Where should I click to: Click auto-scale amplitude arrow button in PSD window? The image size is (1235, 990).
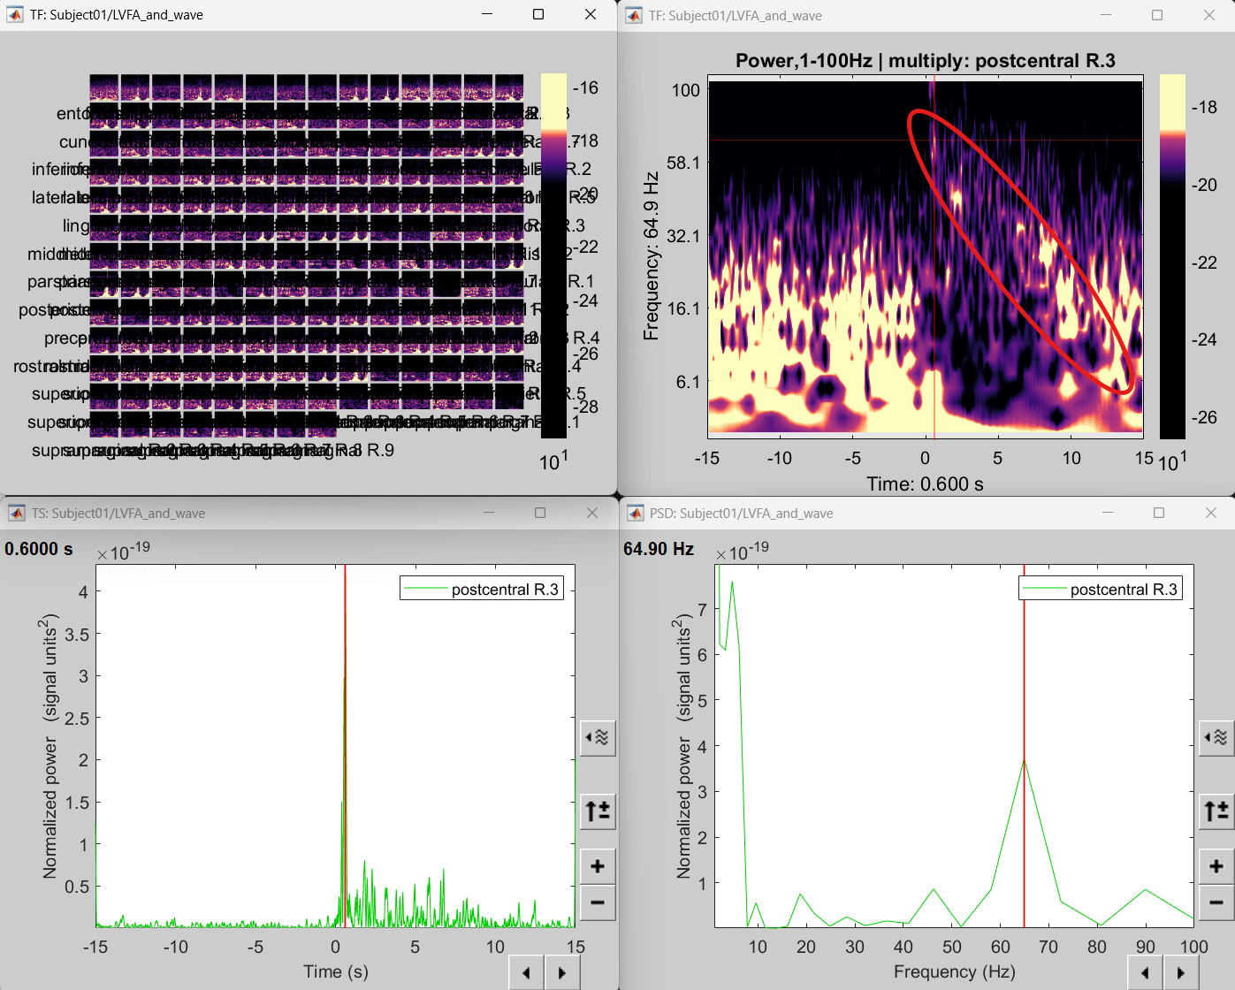(x=1216, y=811)
